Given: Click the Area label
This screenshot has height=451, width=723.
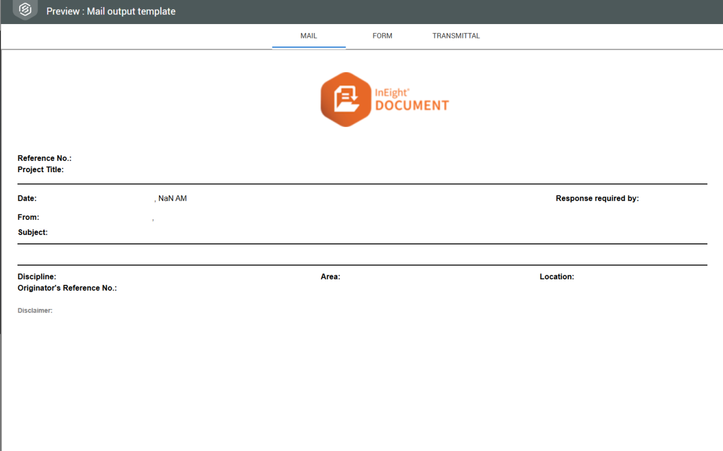Looking at the screenshot, I should [330, 277].
